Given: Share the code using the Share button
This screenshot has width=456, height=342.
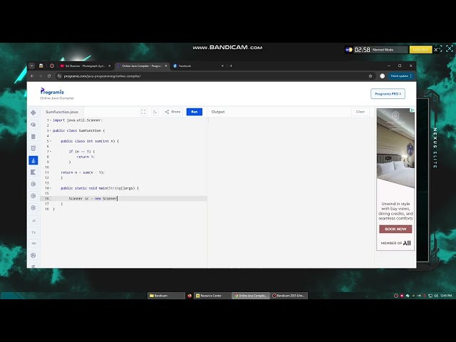Looking at the screenshot, I should [x=172, y=112].
